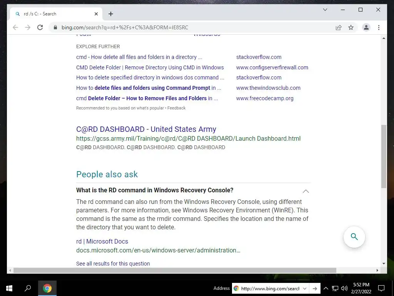Screen dimensions: 394x296
Task: Open 'C@RD DASHBOARD - United States Army' result
Action: coord(146,129)
